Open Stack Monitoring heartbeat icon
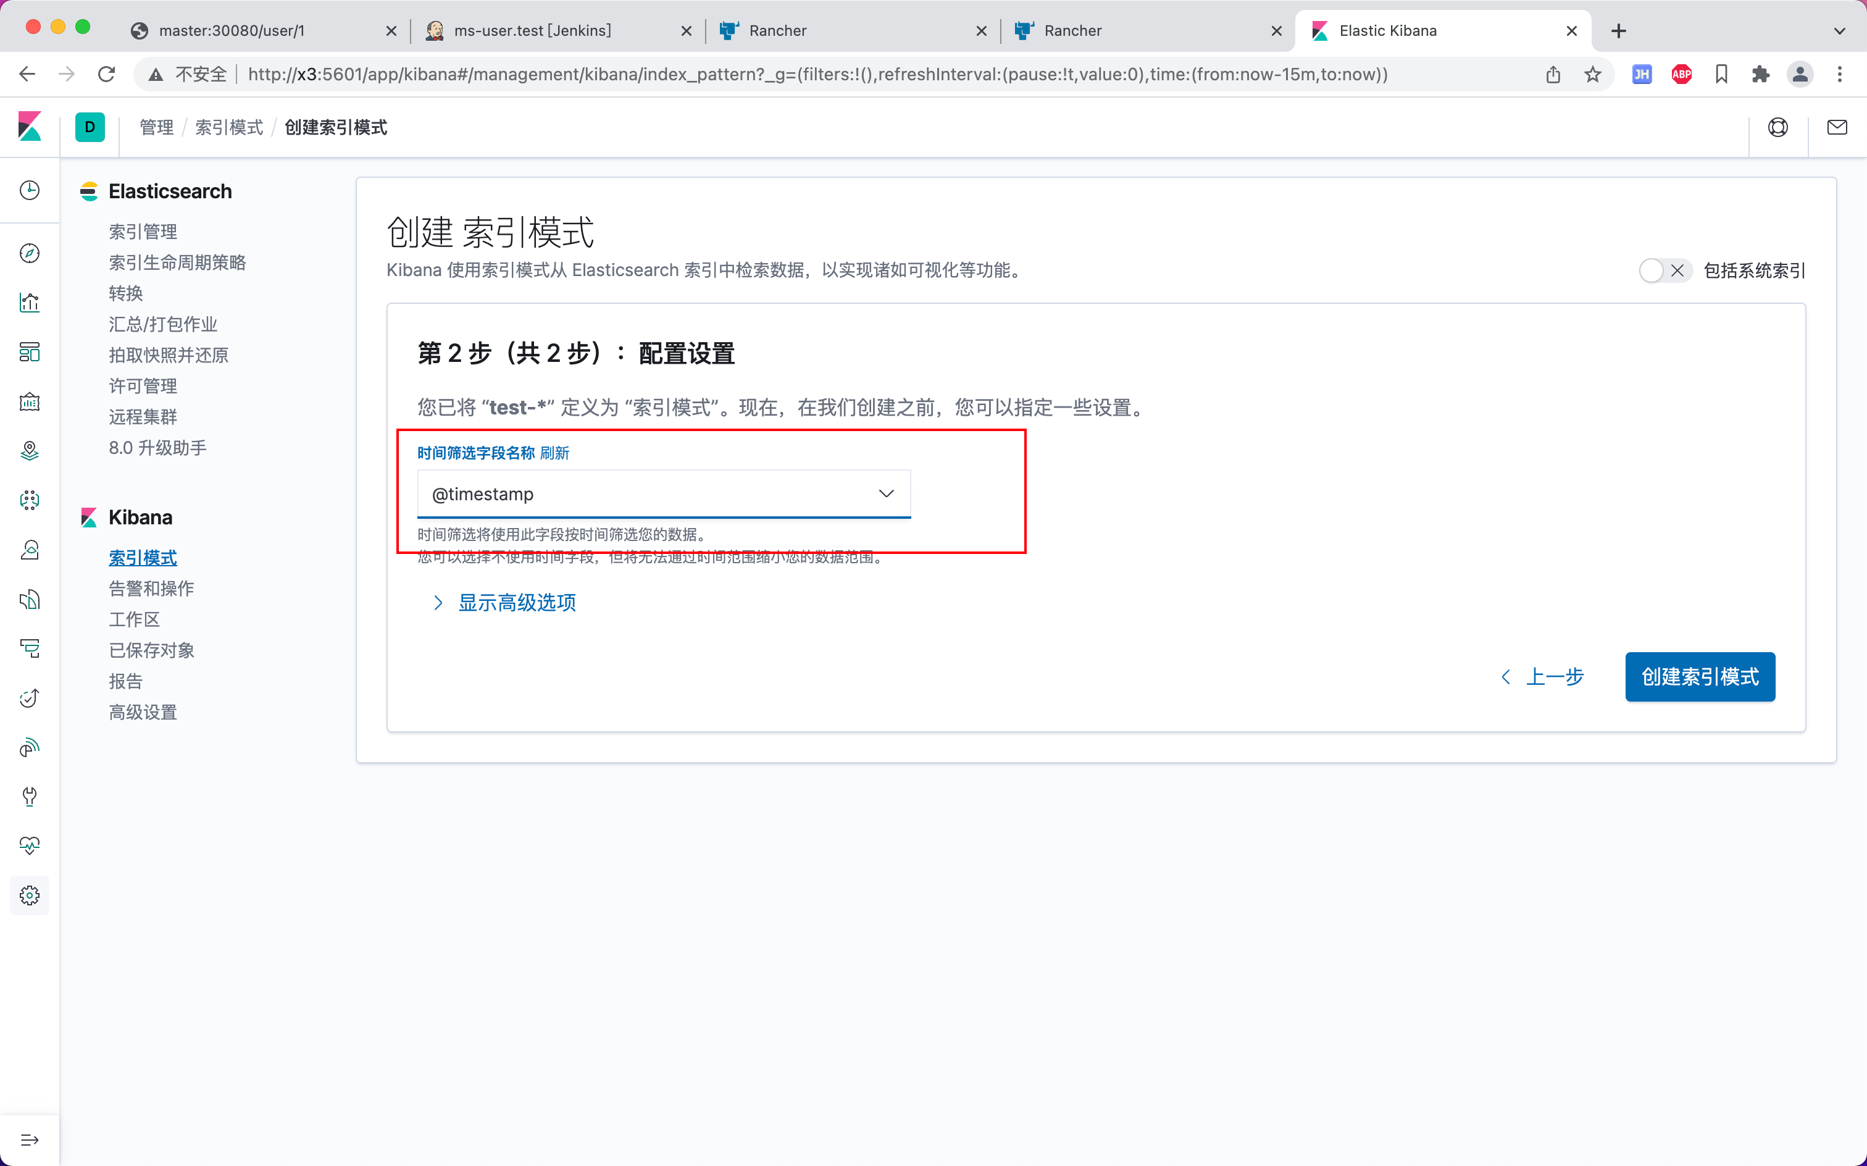1867x1166 pixels. pyautogui.click(x=29, y=846)
